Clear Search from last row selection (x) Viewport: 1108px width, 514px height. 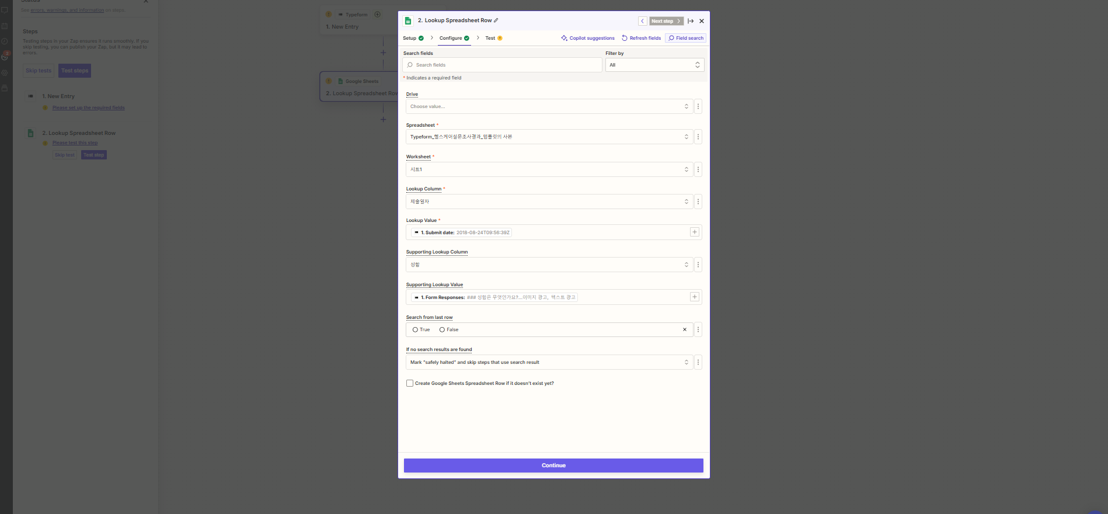[x=685, y=329]
